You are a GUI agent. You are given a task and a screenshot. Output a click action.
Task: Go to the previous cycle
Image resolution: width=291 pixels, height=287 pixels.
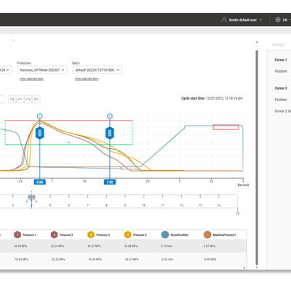(x=20, y=99)
